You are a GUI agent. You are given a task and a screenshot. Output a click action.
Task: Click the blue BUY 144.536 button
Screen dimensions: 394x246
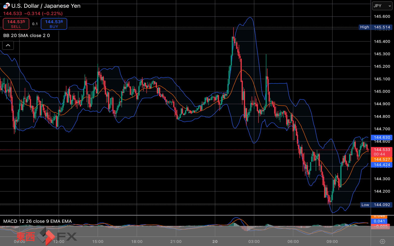point(54,24)
